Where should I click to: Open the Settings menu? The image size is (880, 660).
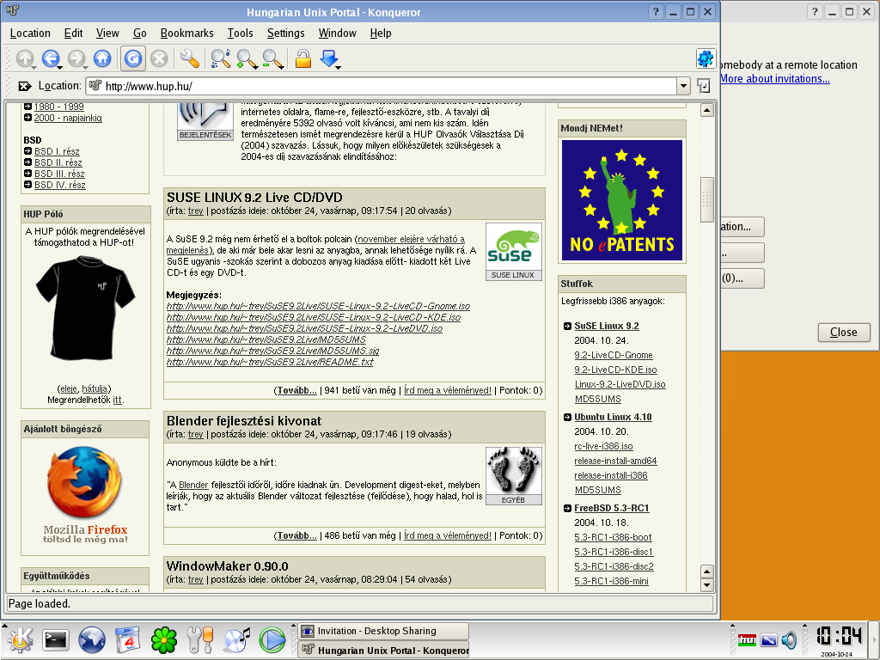click(x=285, y=34)
